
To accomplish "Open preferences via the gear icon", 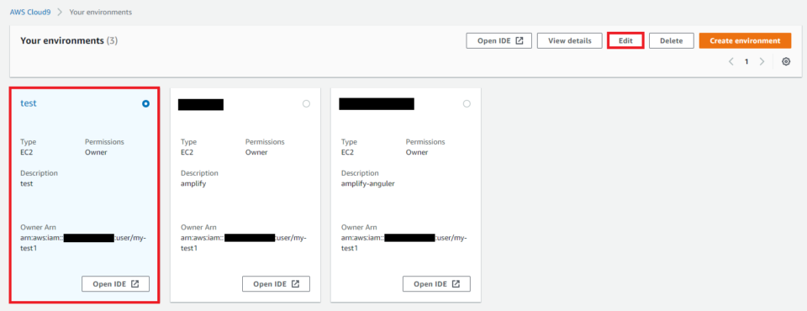I will tap(786, 62).
